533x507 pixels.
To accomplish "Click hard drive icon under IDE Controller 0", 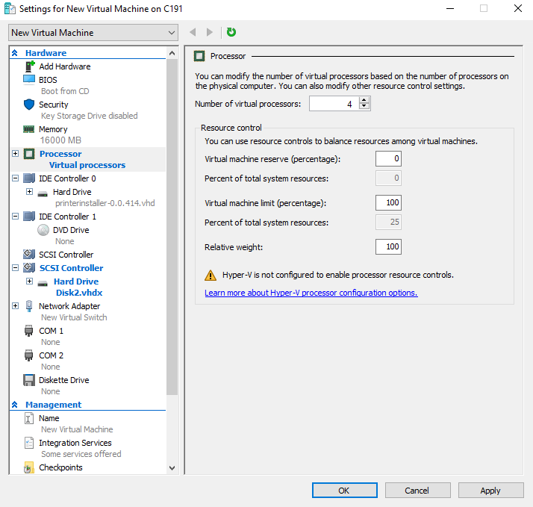I will click(x=43, y=194).
